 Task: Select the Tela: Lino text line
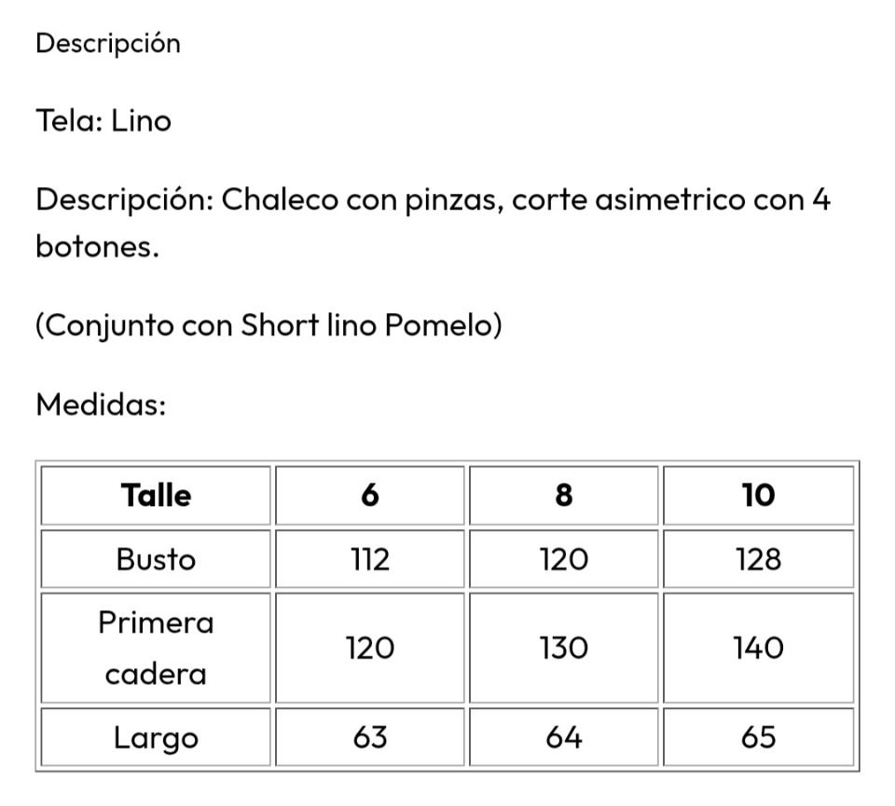point(103,121)
